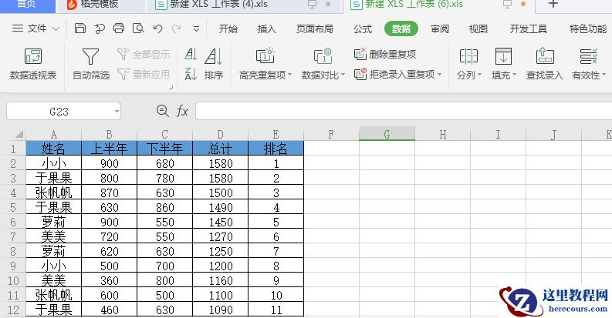The height and width of the screenshot is (318, 612).
Task: Click the zoom magnifier icon beside fx
Action: [x=162, y=111]
